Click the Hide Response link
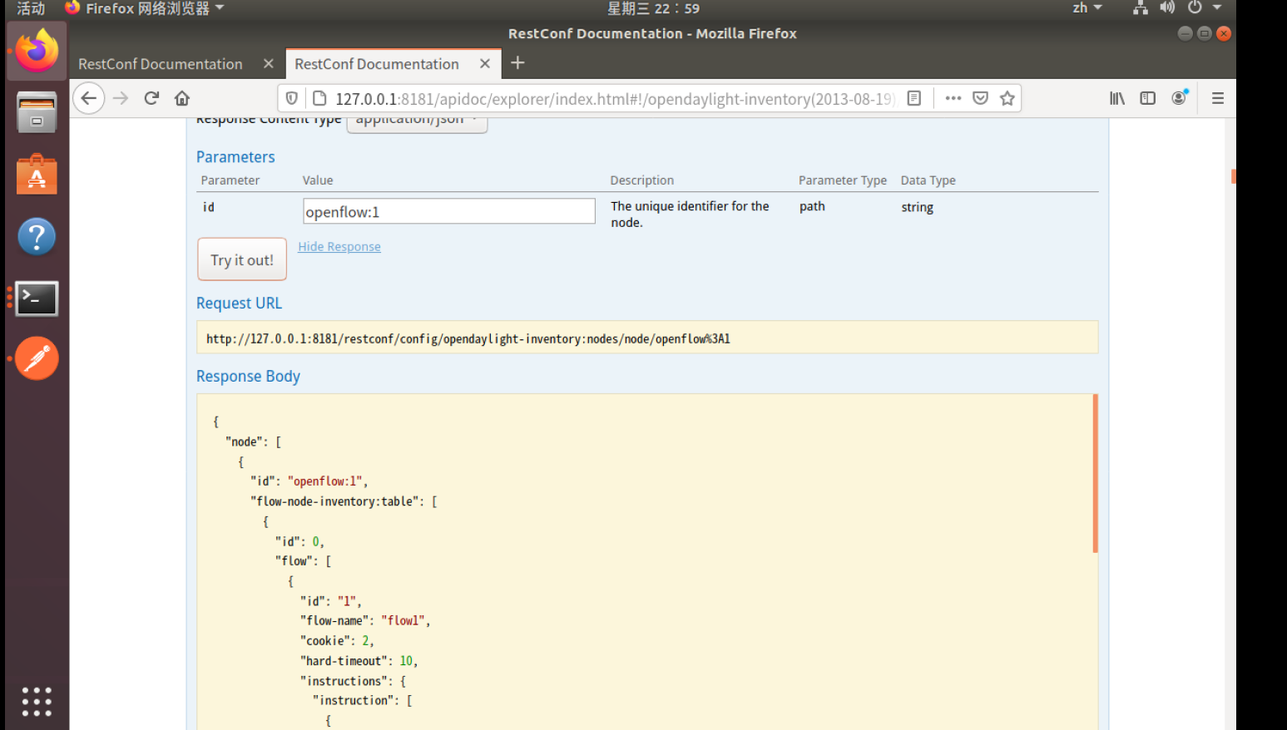1287x730 pixels. pyautogui.click(x=339, y=247)
